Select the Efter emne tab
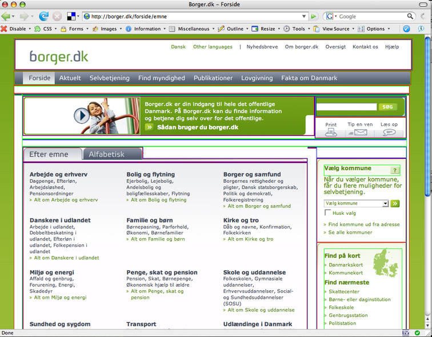 [x=53, y=154]
